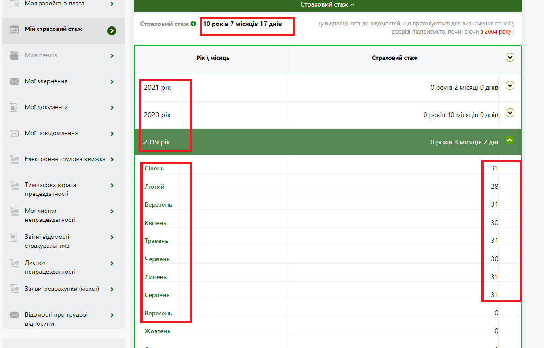Click the Січень month row
Image resolution: width=544 pixels, height=348 pixels.
pyautogui.click(x=155, y=168)
